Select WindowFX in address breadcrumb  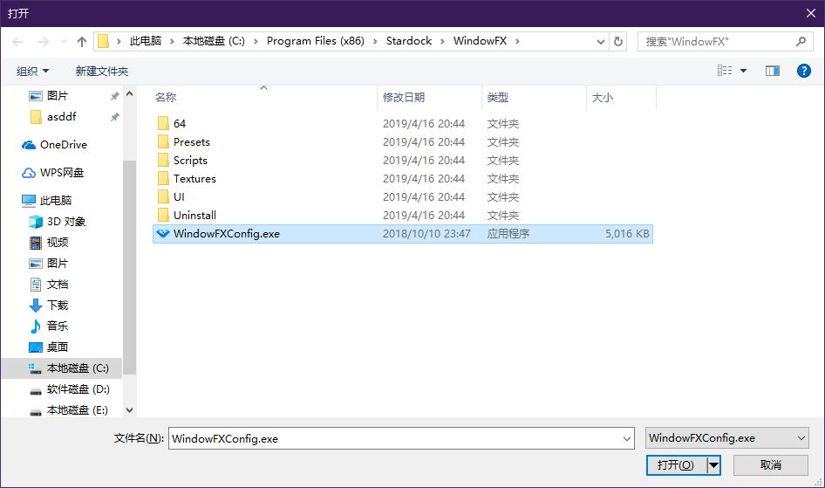480,41
